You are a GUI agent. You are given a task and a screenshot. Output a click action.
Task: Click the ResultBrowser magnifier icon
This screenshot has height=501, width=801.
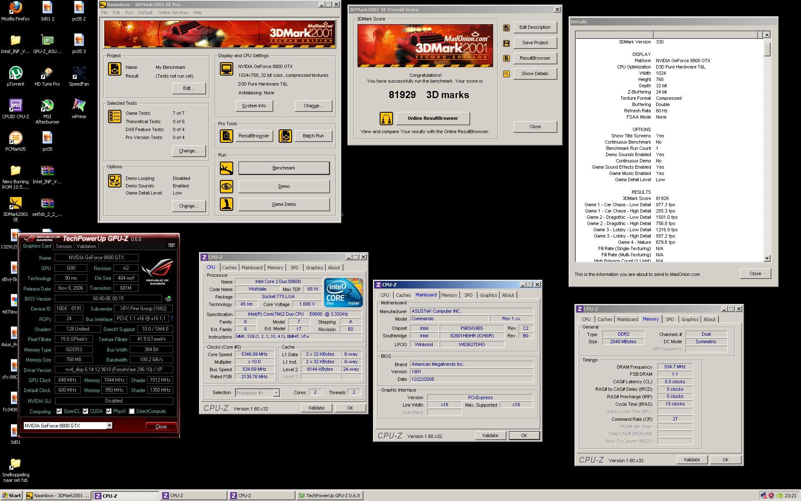coord(227,136)
